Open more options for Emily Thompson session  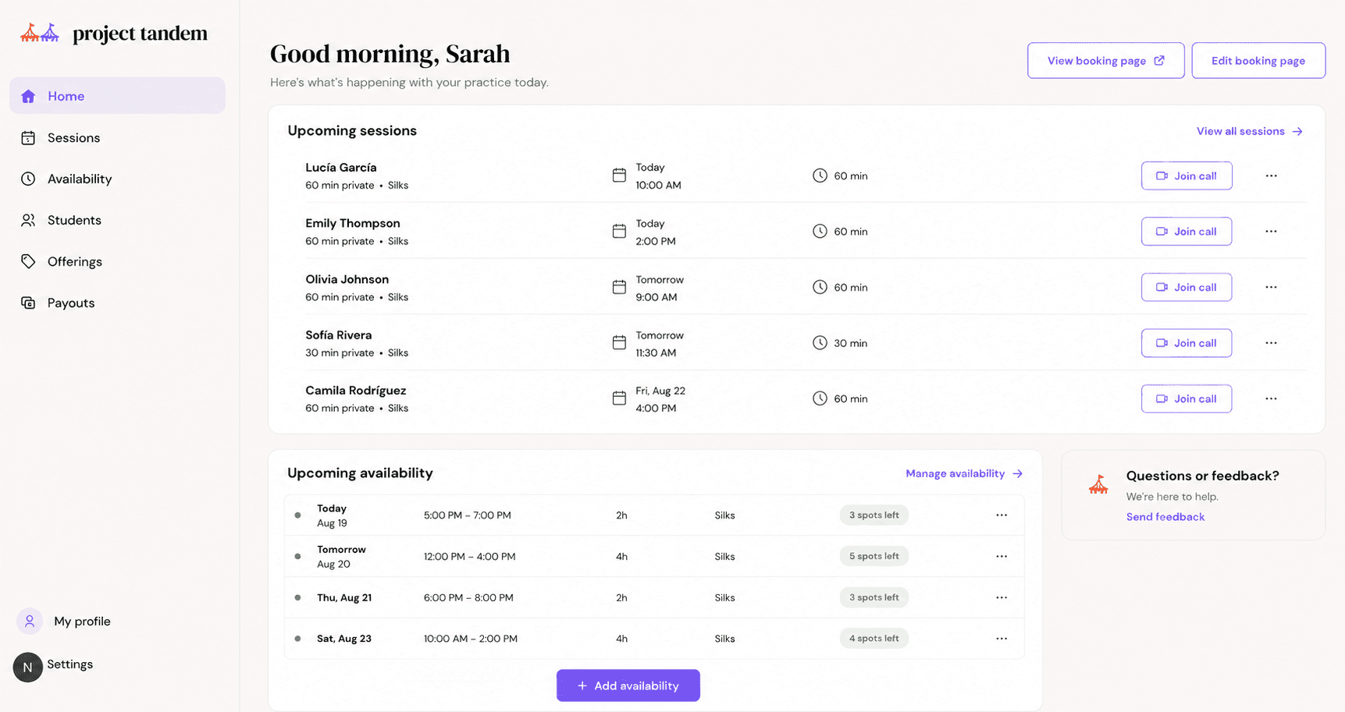click(1271, 232)
